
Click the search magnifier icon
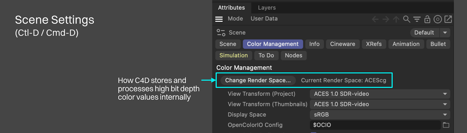tap(406, 19)
